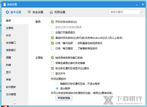Click the magnifier search icon

pos(141,12)
